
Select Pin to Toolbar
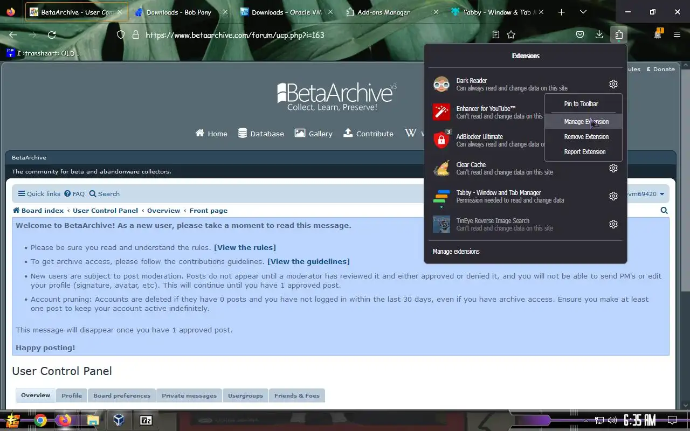point(581,104)
